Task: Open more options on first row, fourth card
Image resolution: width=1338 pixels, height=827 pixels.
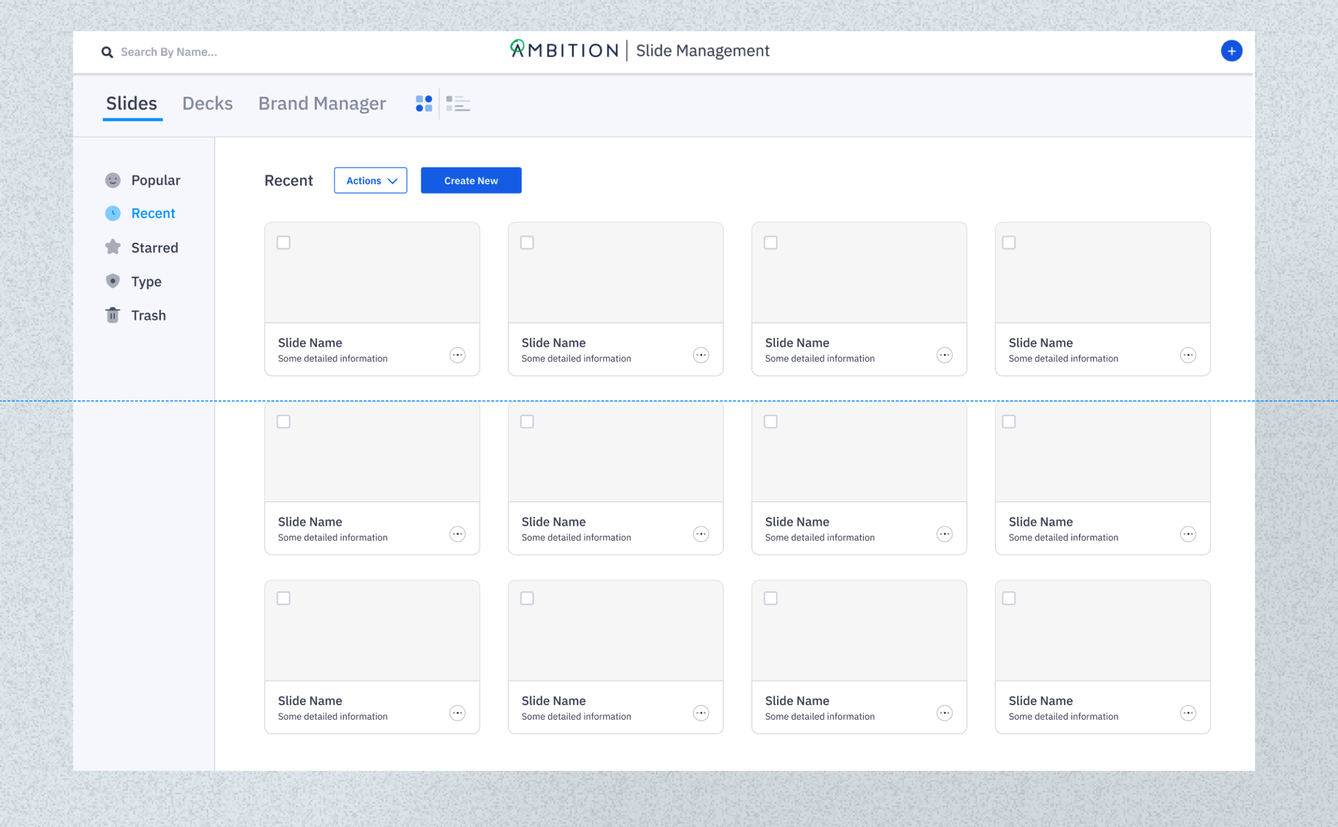Action: point(1188,355)
